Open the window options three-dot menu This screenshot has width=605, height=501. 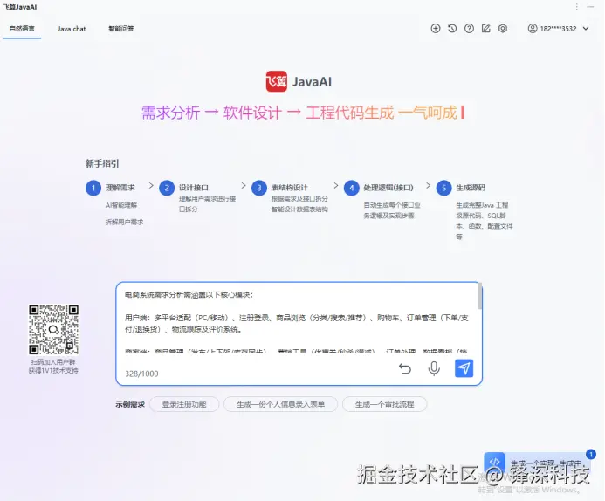click(x=576, y=7)
